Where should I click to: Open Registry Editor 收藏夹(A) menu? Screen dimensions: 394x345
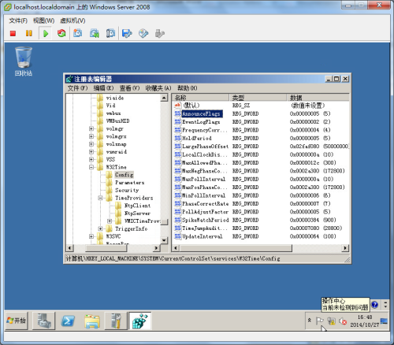pos(158,88)
